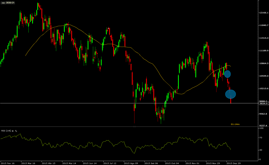This screenshot has height=165, width=269.
Task: Click the 2015 Jul 12 date label
Action: (110, 163)
